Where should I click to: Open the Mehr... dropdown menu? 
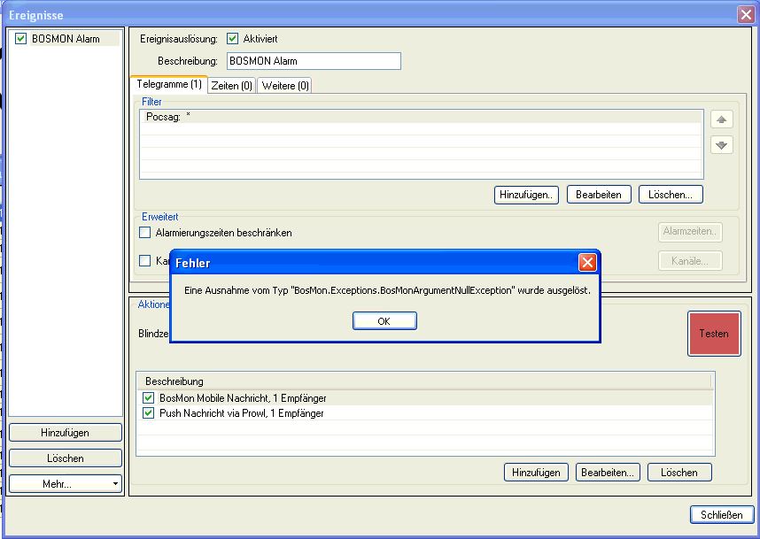click(x=66, y=484)
